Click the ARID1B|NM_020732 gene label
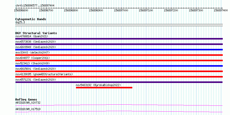Screen dimensions: 230x115 [28, 103]
